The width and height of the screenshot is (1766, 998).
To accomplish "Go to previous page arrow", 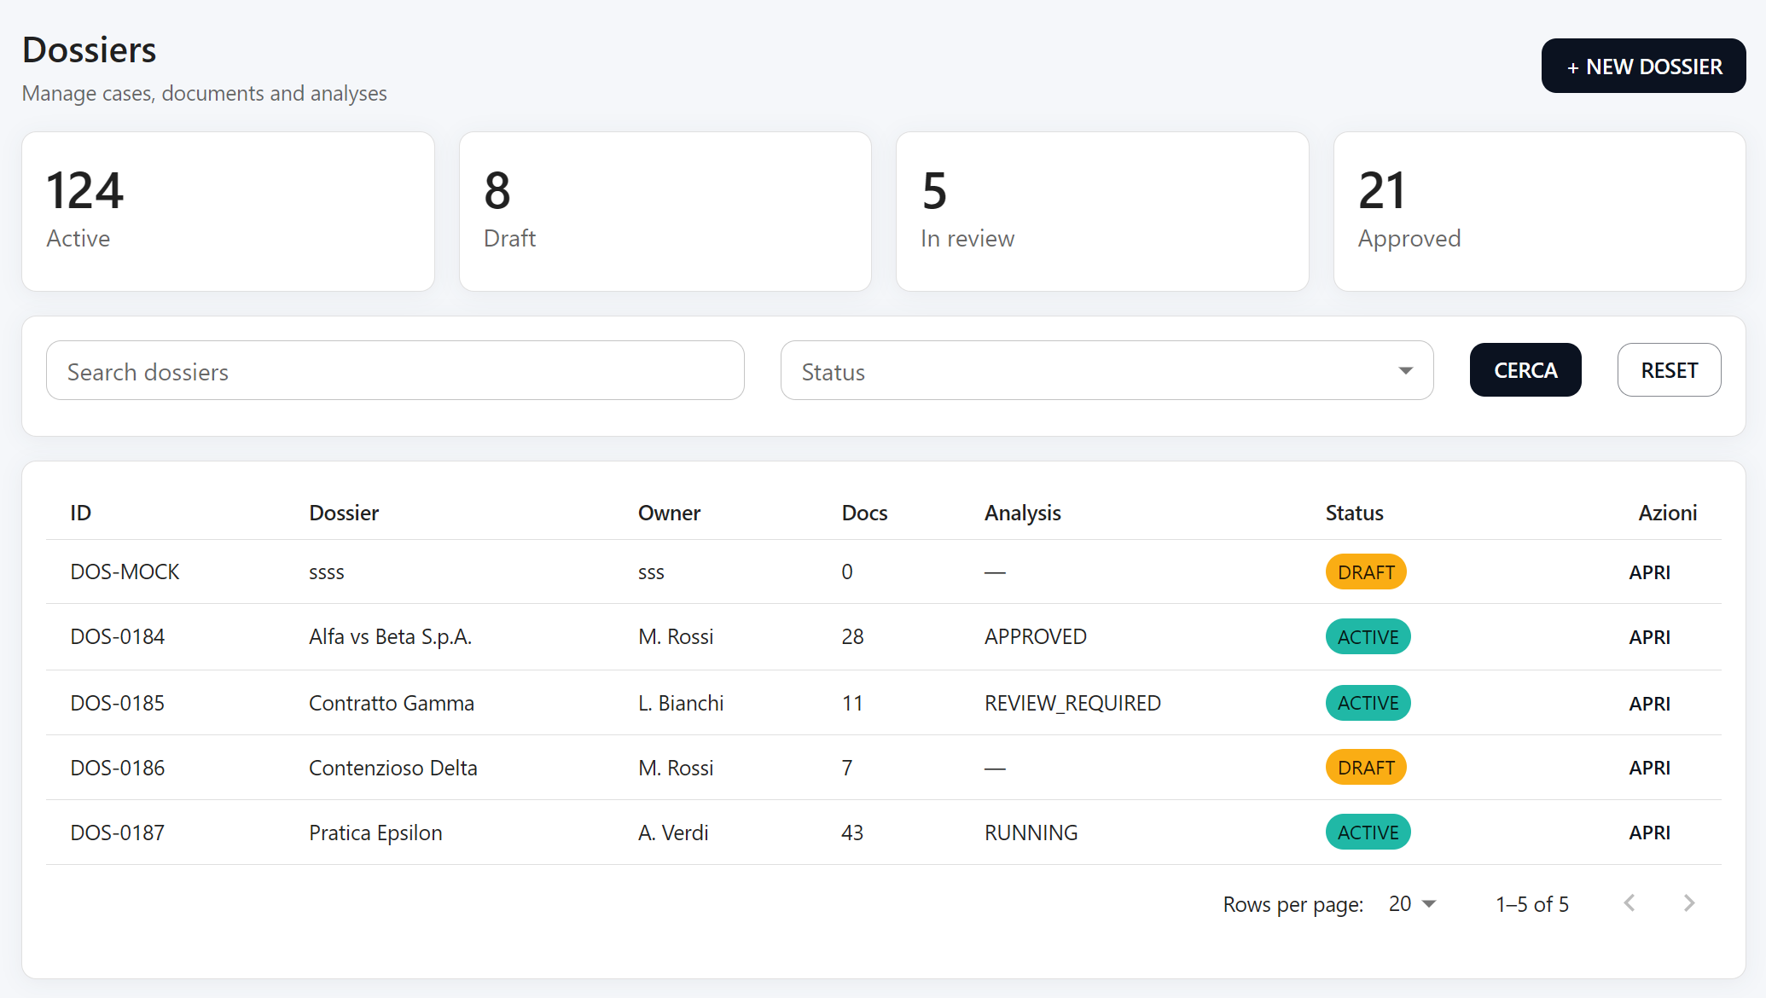I will 1629,903.
